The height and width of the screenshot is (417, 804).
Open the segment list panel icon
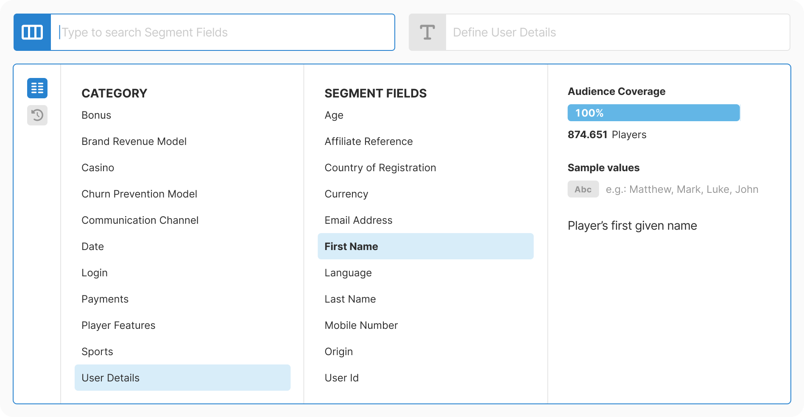pyautogui.click(x=37, y=88)
